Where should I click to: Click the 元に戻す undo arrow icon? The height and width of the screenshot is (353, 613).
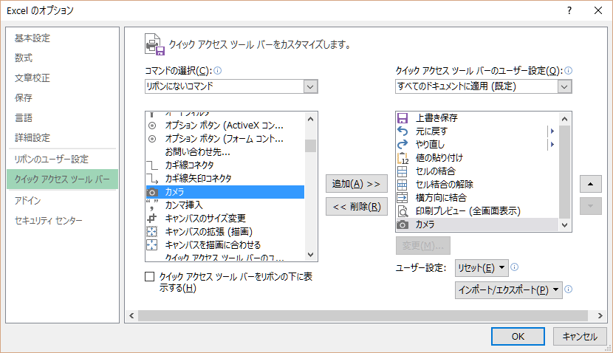(403, 131)
